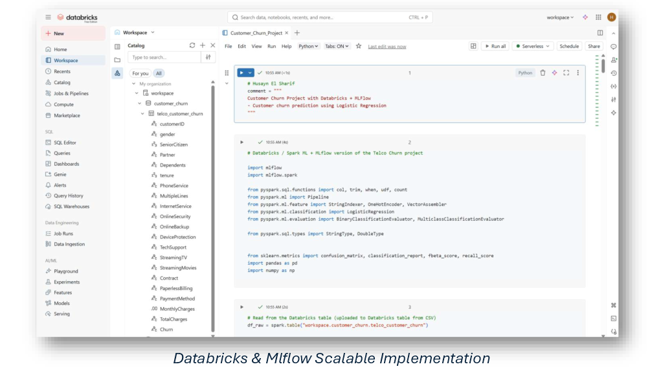Star the notebook as a favorite
The height and width of the screenshot is (373, 663).
[x=358, y=46]
